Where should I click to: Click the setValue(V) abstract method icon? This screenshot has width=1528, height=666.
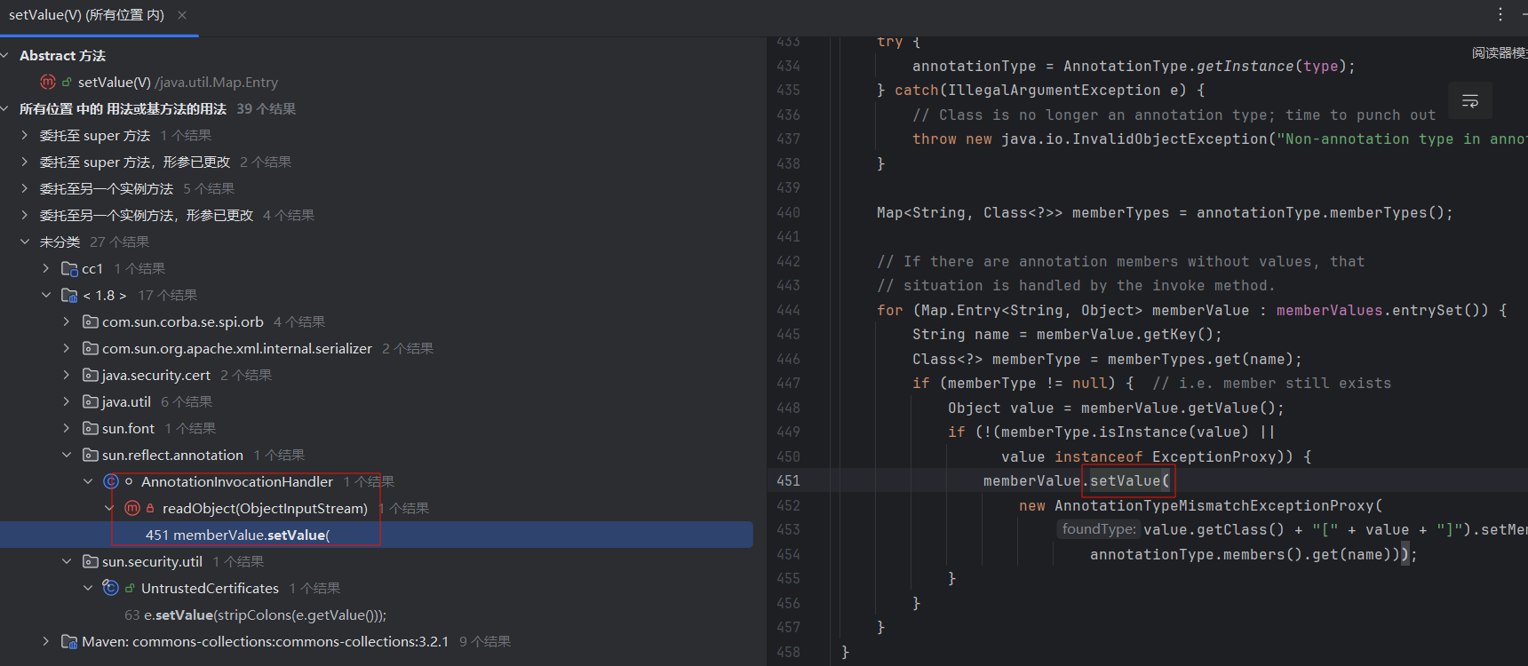click(x=48, y=82)
